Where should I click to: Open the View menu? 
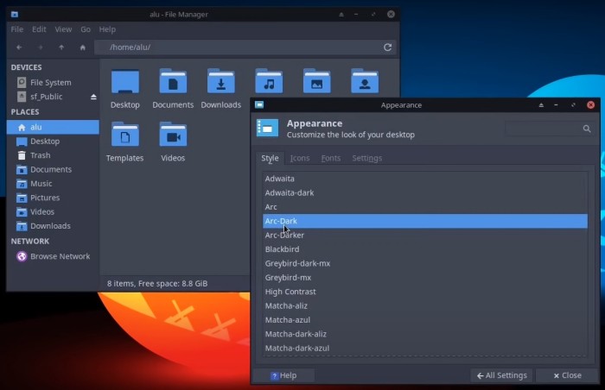[63, 29]
